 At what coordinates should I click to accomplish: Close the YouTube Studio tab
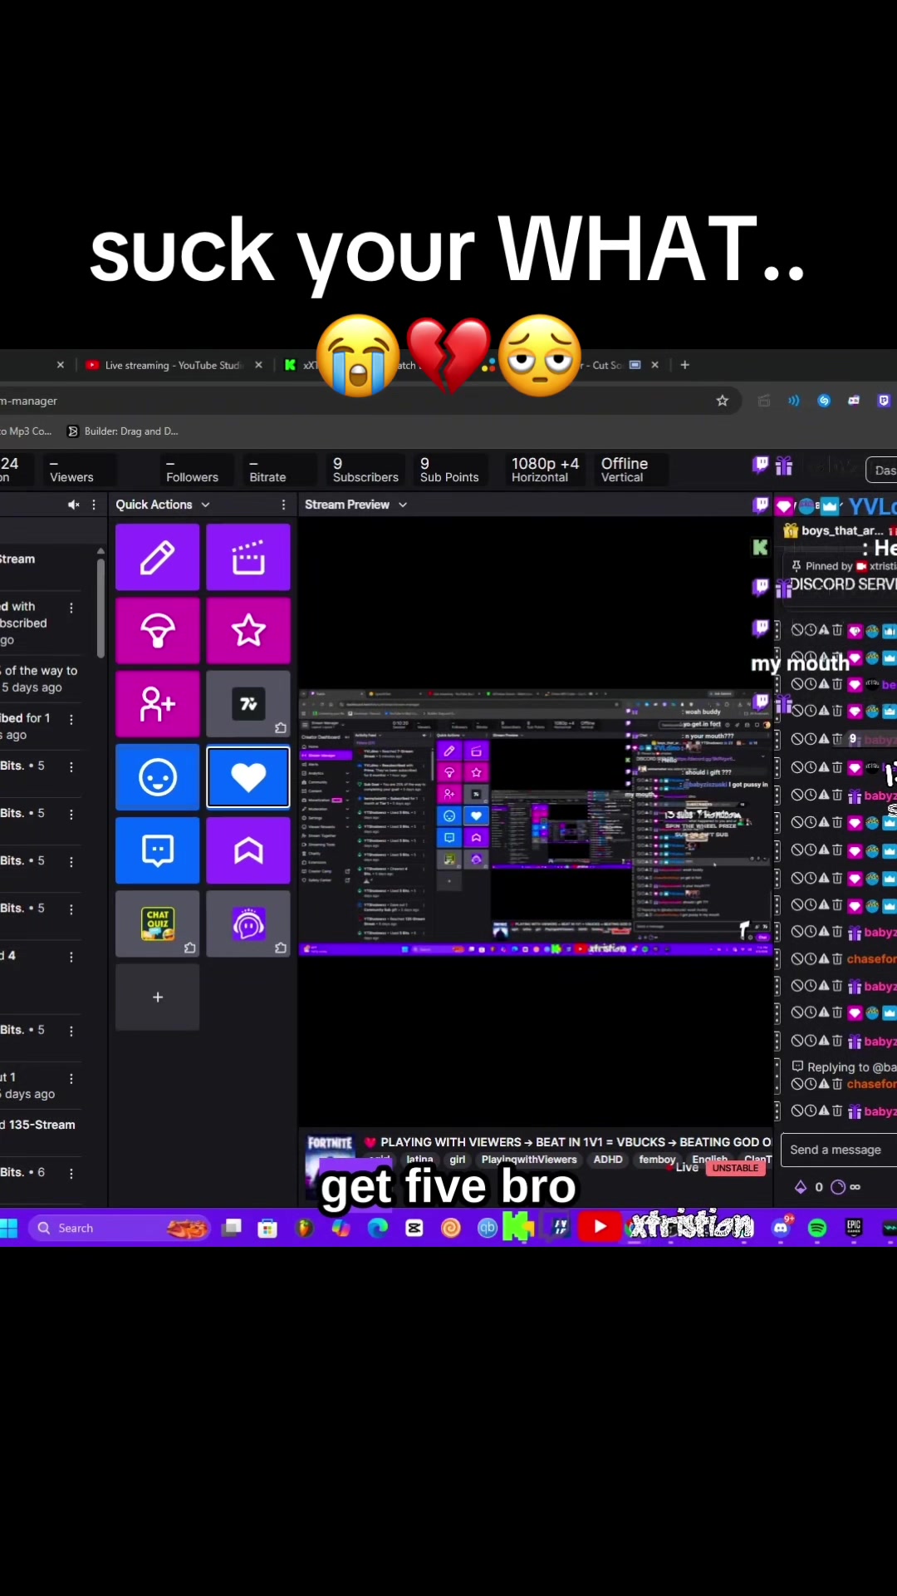[x=258, y=365]
